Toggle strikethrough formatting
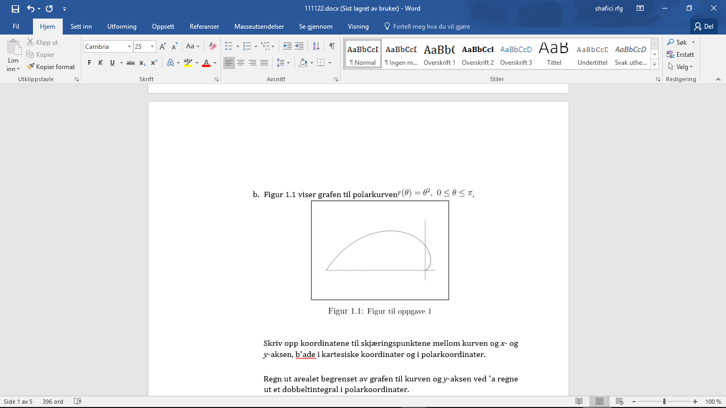The image size is (726, 408). pyautogui.click(x=131, y=63)
